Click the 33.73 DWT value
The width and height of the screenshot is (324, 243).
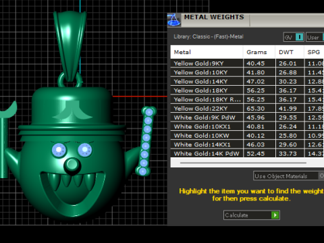[x=288, y=153]
